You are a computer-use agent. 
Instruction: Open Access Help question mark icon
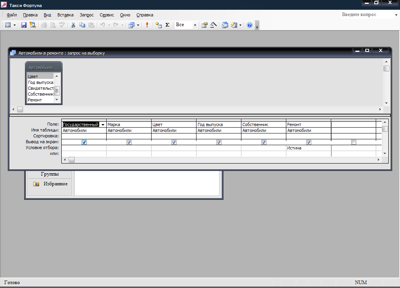(x=250, y=25)
